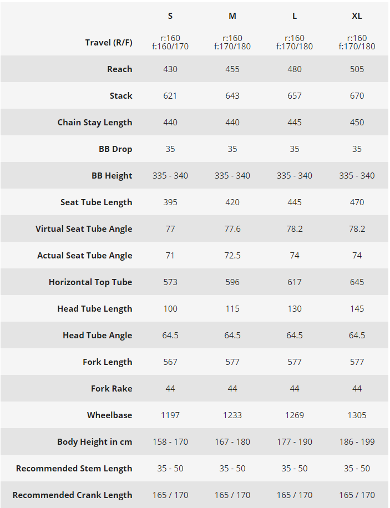390x508 pixels.
Task: Select body height range 177 - 190
Action: [295, 441]
